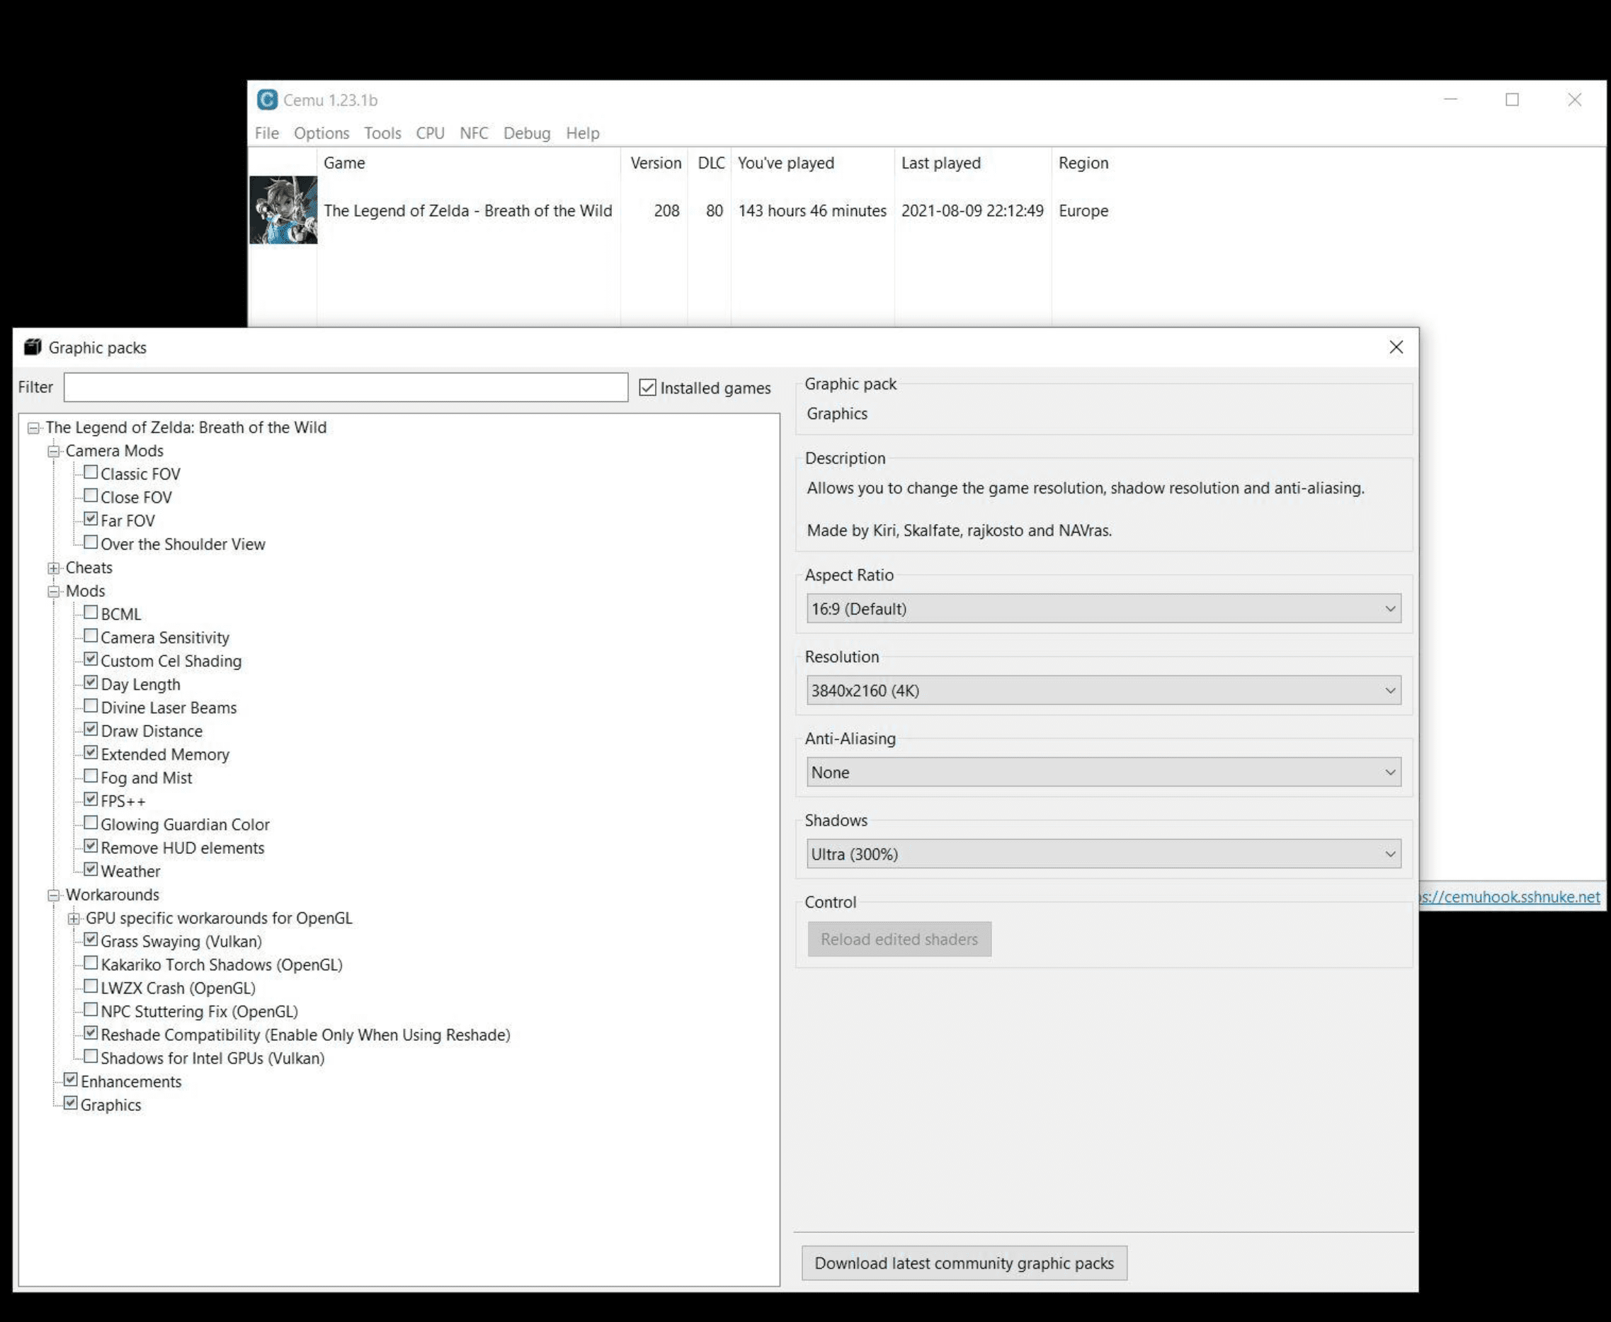Enable the Close FOV checkbox
The width and height of the screenshot is (1611, 1322).
pos(91,496)
